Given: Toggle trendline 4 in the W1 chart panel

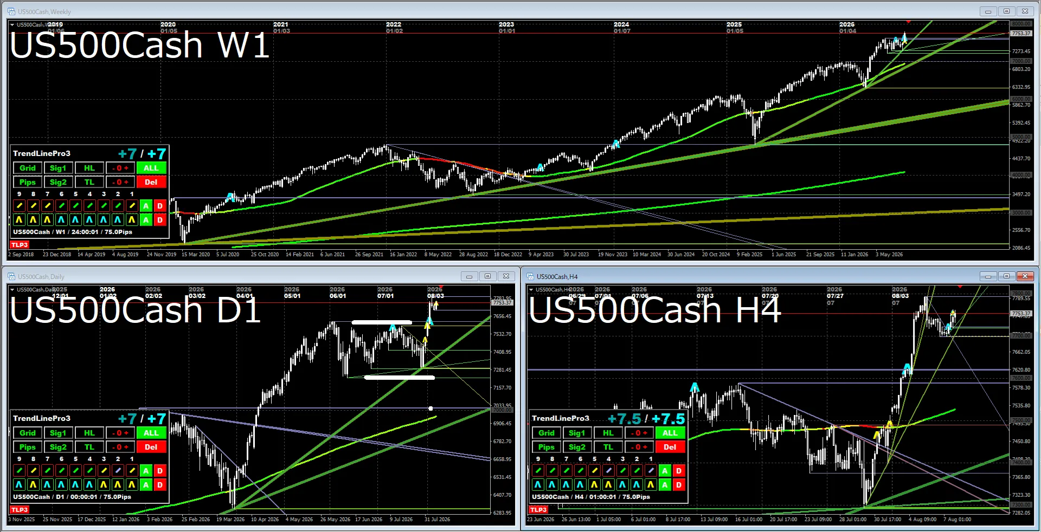Looking at the screenshot, I should click(x=89, y=206).
